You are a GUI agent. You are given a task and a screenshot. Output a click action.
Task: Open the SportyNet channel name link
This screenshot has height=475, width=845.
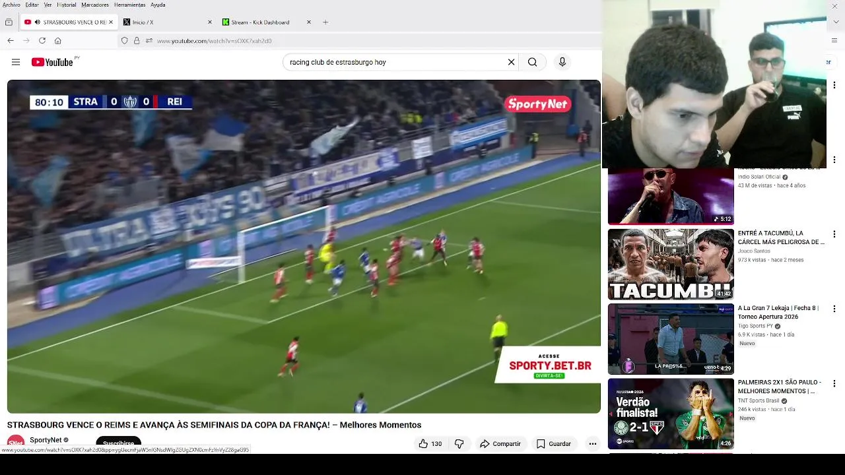pyautogui.click(x=46, y=440)
